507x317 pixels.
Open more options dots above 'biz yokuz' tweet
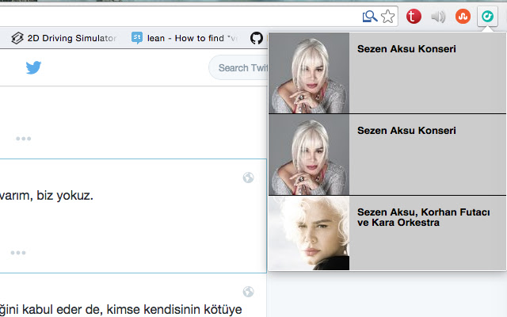[x=24, y=139]
